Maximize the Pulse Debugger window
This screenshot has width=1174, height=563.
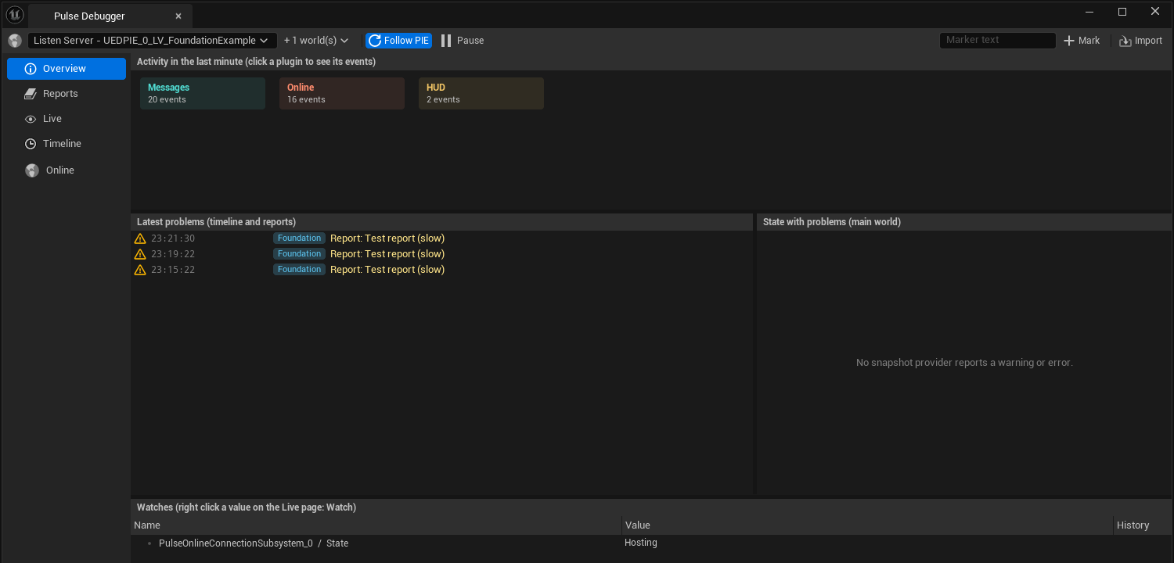click(1122, 12)
